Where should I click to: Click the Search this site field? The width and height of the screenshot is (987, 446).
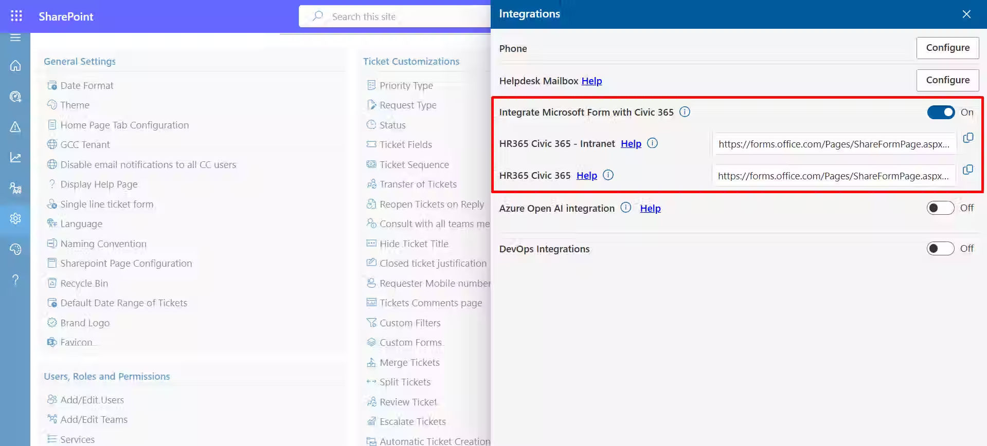(394, 16)
